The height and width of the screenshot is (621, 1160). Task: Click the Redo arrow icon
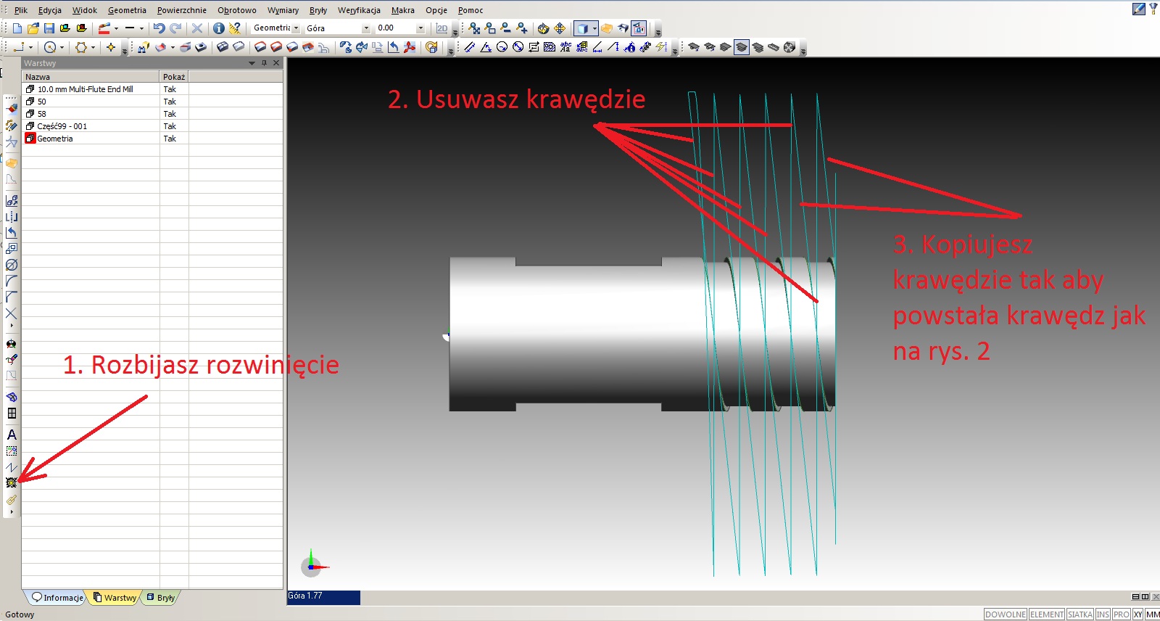tap(175, 28)
